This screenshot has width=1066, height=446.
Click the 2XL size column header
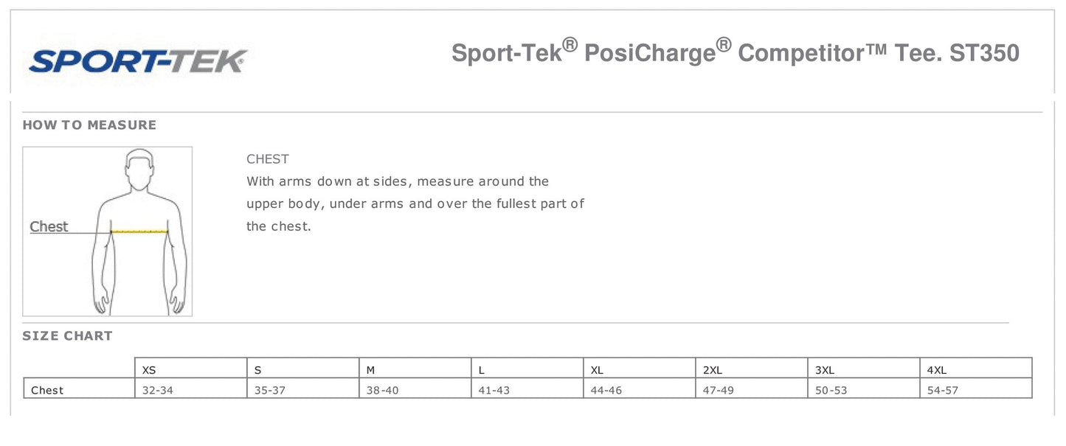(x=713, y=370)
